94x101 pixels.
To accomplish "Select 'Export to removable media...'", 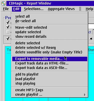I will point(49,59).
